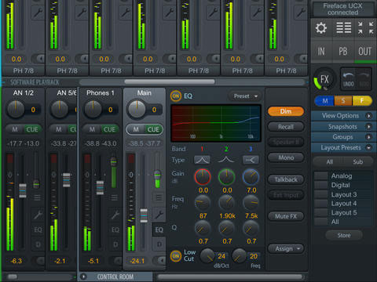Select the Band 3 shelf type icon
Screen dimensions: 377x282
click(x=251, y=160)
